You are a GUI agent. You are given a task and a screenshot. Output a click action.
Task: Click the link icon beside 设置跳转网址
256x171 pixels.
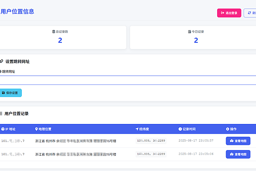coord(1,62)
